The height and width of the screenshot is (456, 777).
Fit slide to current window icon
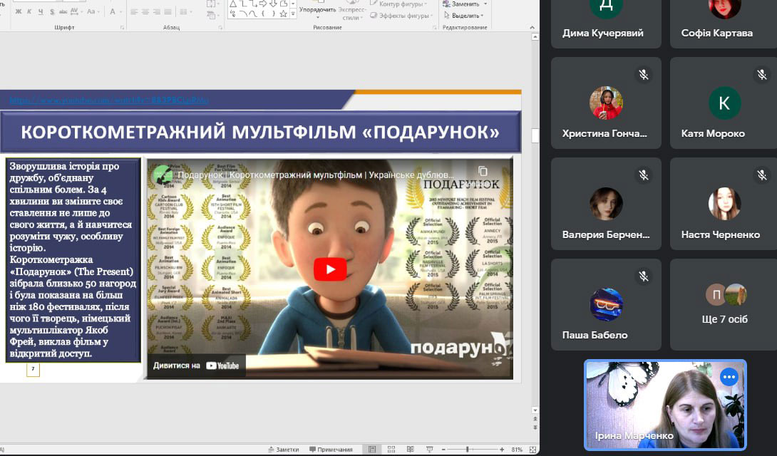[532, 450]
